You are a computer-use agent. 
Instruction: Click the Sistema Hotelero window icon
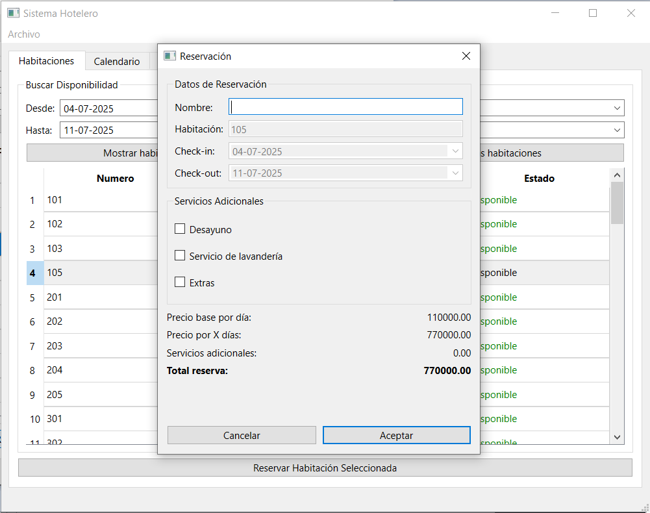tap(13, 13)
